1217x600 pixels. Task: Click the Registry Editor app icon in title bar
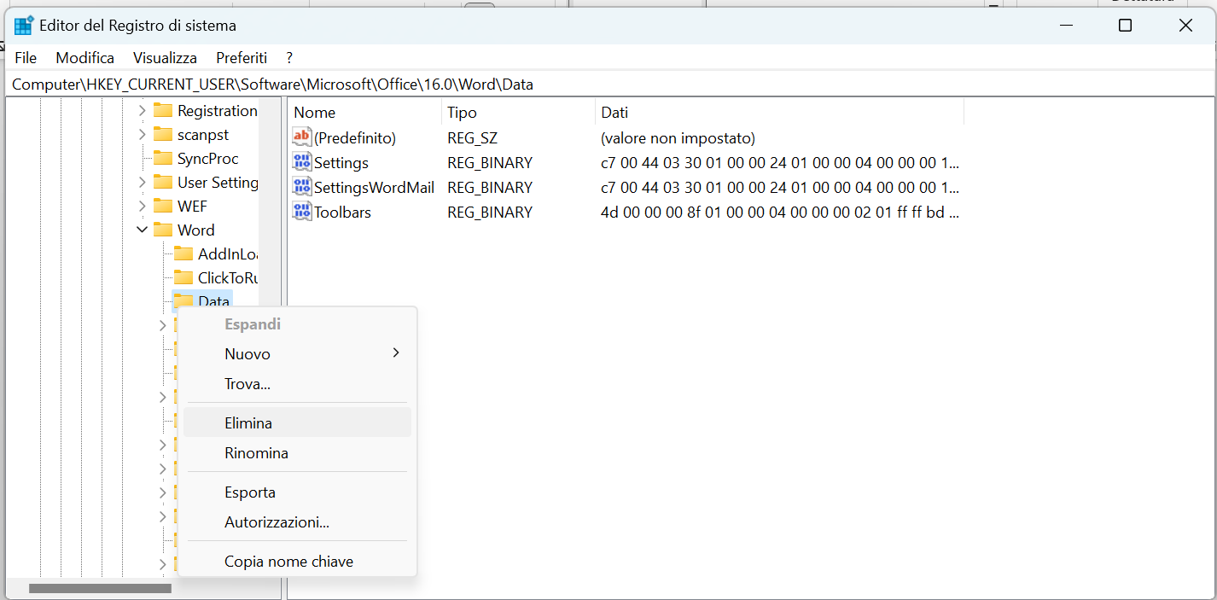[24, 26]
